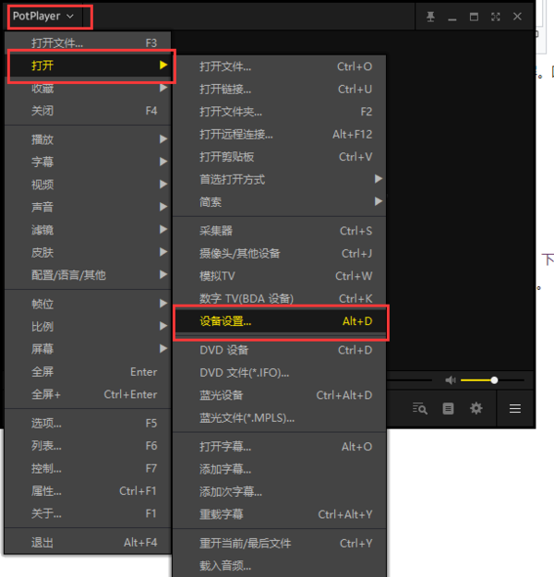Choose 打开链接... menu entry
The width and height of the screenshot is (554, 577).
coord(279,90)
